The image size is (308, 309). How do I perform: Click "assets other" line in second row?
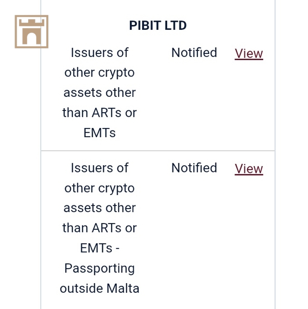point(100,208)
